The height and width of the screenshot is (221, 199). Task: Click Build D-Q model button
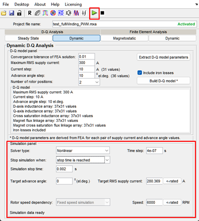pos(164,81)
